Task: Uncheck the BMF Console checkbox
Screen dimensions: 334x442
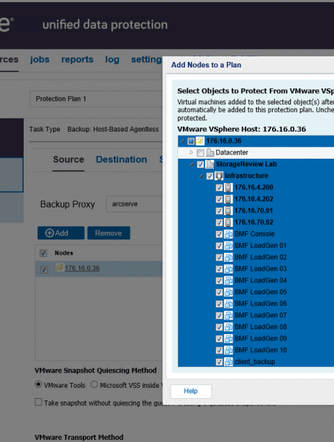Action: point(219,235)
